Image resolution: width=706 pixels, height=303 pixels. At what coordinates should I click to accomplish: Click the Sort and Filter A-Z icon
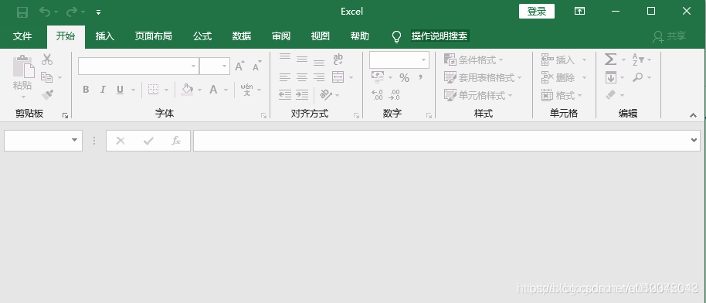click(639, 59)
